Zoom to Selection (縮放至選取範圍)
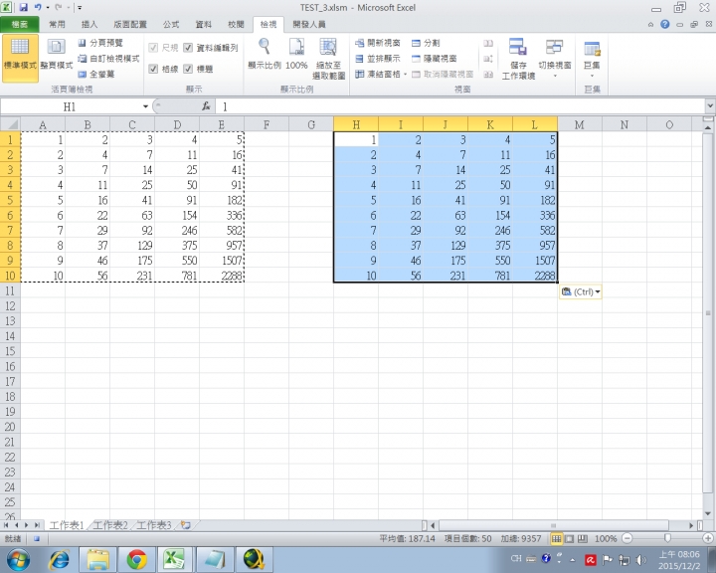716x573 pixels. 328,59
